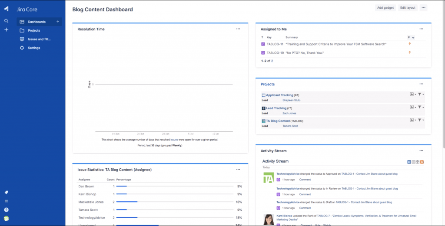Image resolution: width=445 pixels, height=226 pixels.
Task: Click the Jira Core logo icon
Action: pyautogui.click(x=6, y=9)
